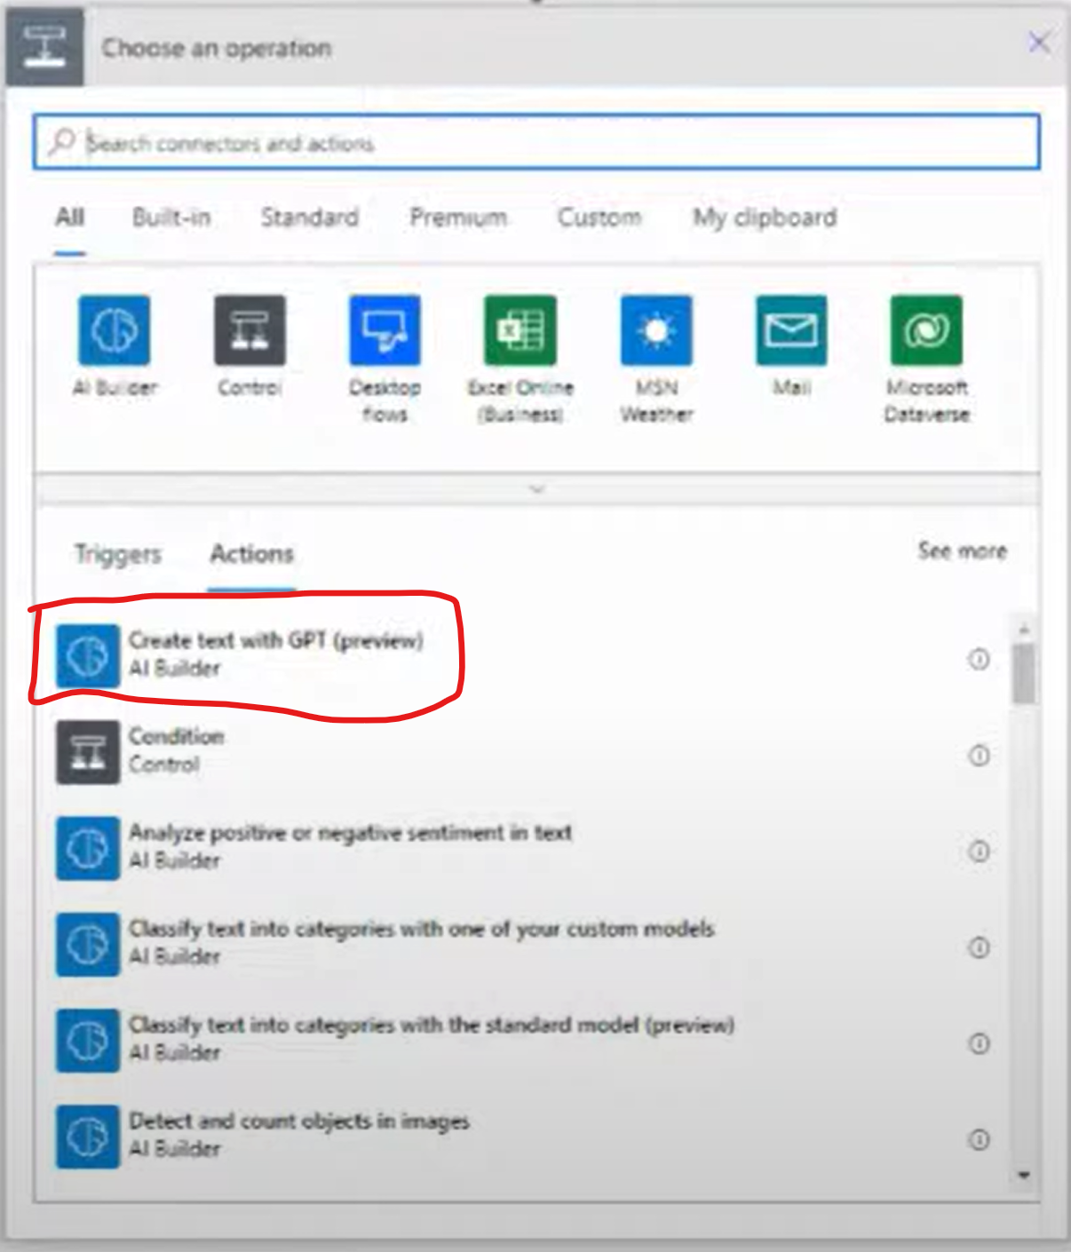This screenshot has width=1071, height=1252.
Task: Select the AI Builder connector icon
Action: pos(115,330)
